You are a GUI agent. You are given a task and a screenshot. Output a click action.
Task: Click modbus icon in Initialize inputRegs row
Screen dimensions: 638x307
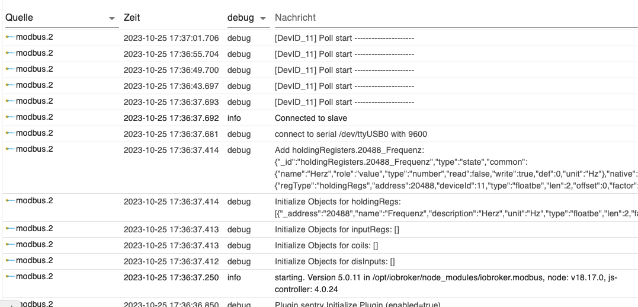point(10,229)
